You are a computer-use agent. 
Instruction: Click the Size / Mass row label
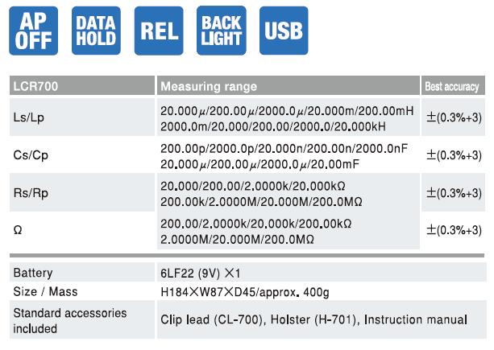(x=45, y=291)
